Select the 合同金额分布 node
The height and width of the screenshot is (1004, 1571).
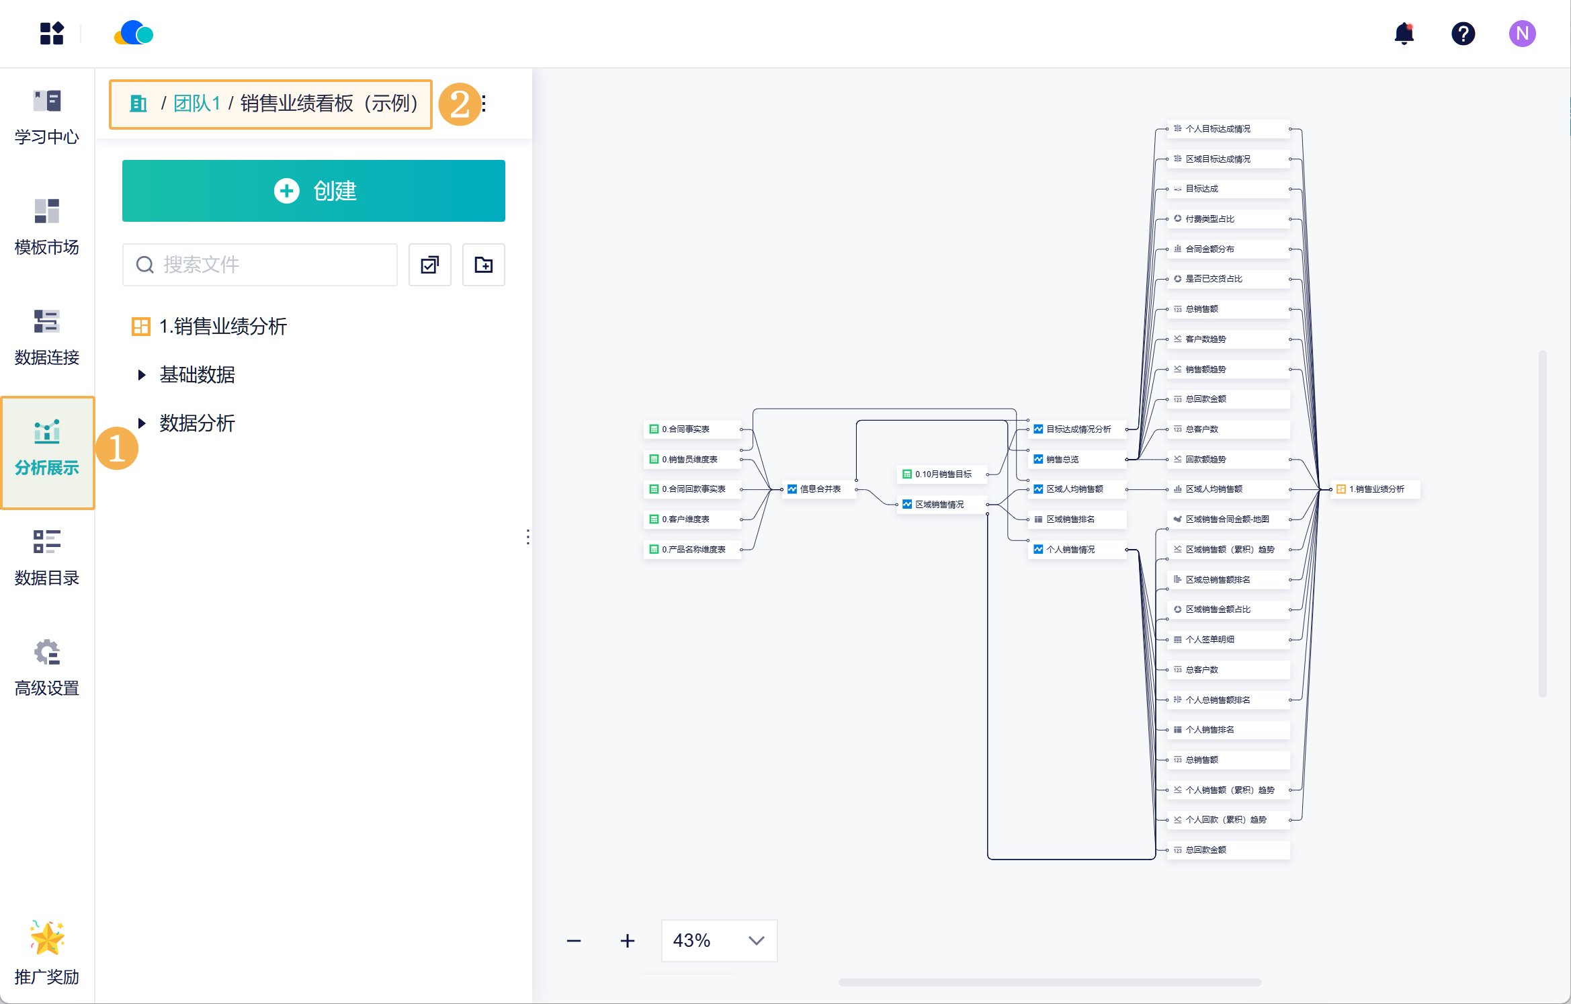click(x=1229, y=249)
